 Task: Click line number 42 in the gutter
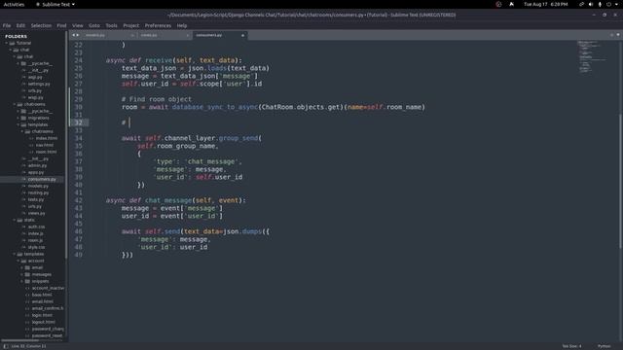point(78,200)
